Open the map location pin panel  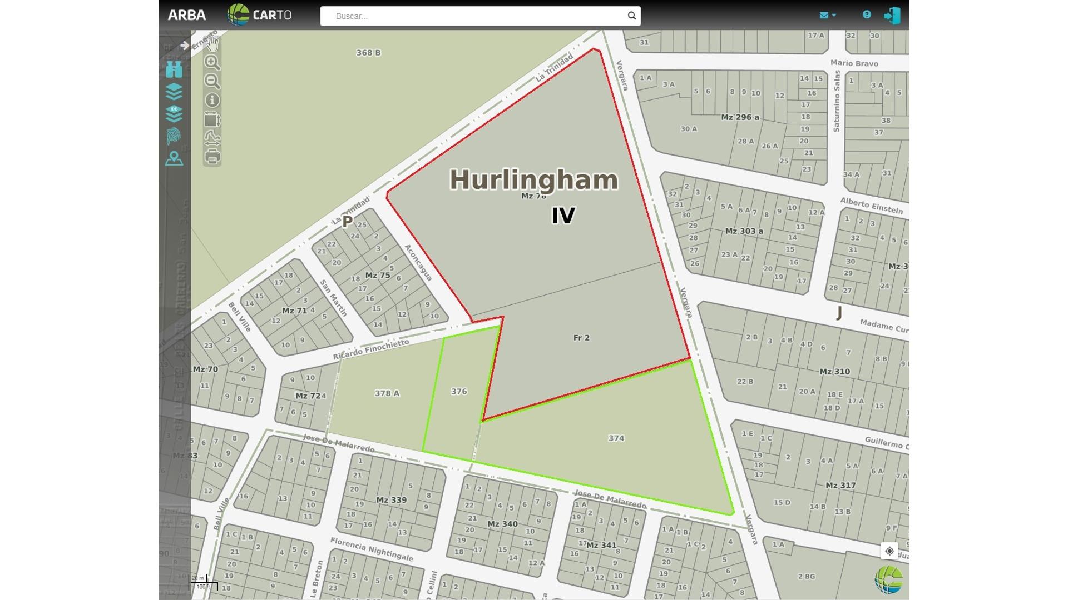tap(174, 159)
